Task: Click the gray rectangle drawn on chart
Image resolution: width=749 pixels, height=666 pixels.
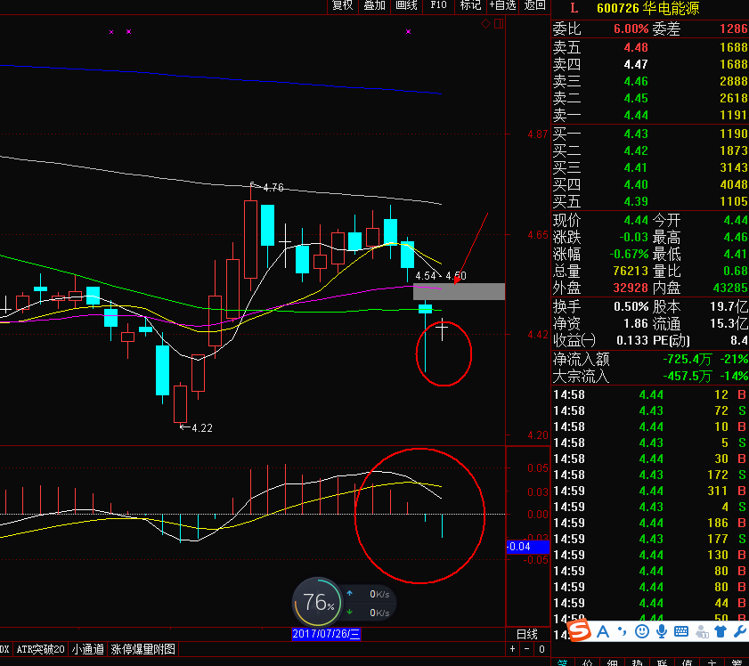Action: tap(459, 291)
